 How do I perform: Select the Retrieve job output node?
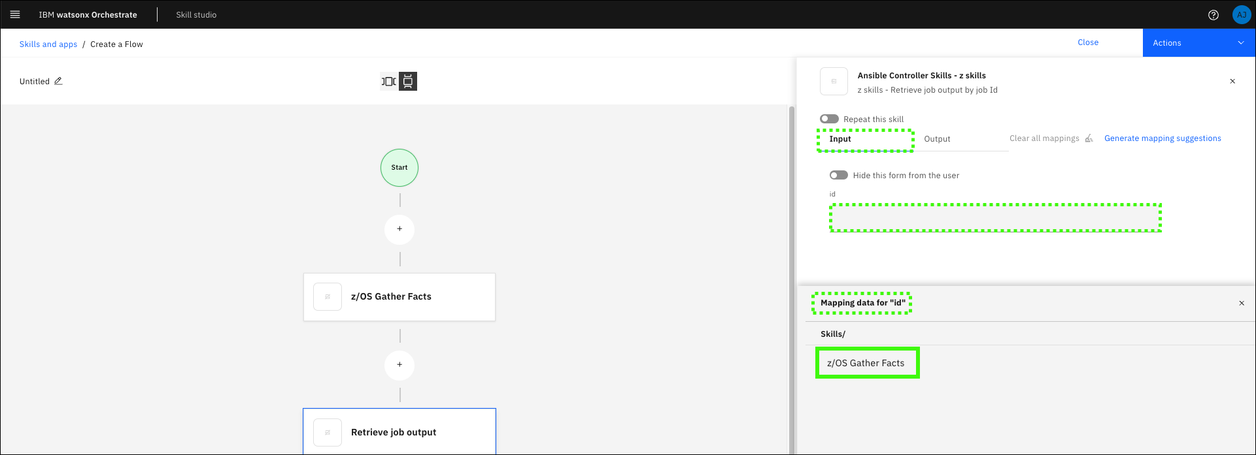pos(399,431)
